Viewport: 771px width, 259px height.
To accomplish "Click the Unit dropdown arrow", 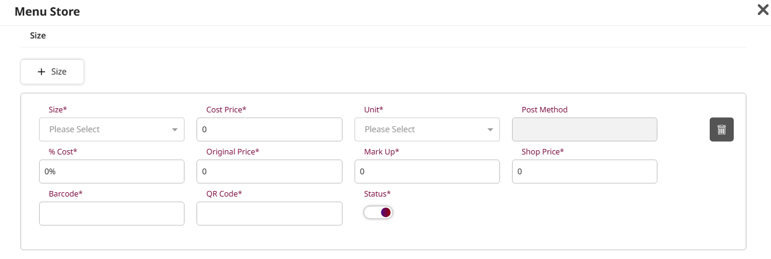I will click(x=490, y=130).
